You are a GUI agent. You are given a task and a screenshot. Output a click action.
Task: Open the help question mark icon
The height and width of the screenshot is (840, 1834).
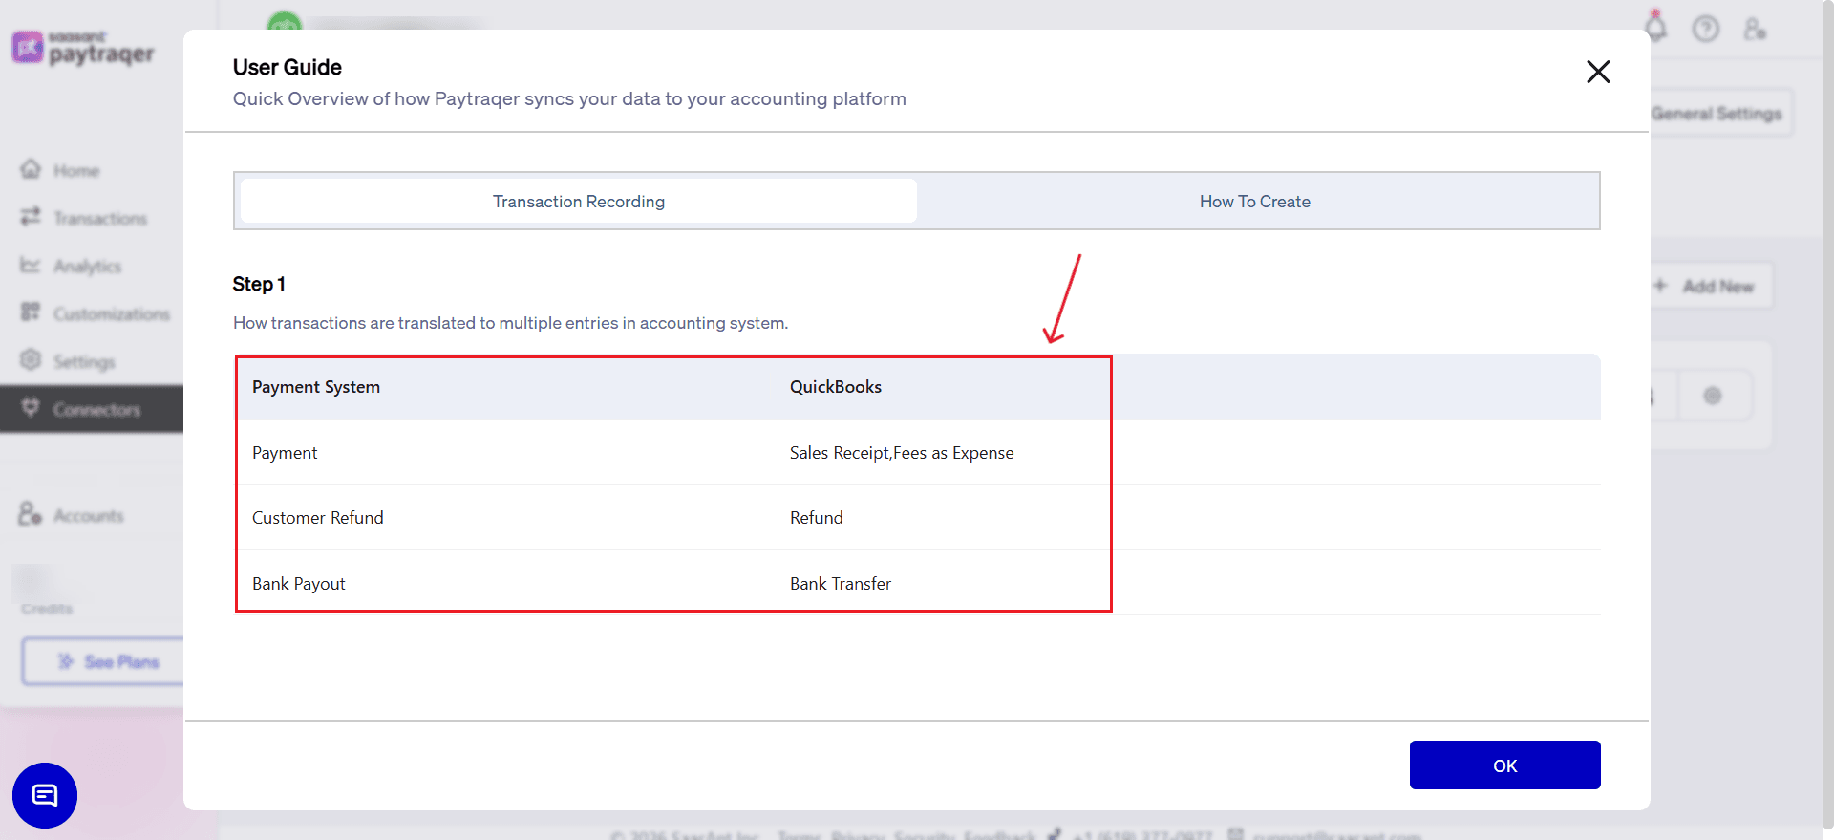pyautogui.click(x=1706, y=29)
